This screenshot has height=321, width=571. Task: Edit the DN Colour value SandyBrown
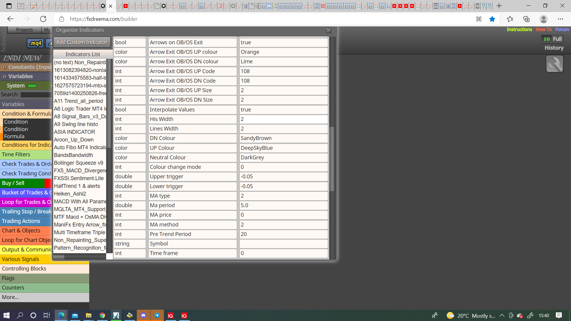283,138
